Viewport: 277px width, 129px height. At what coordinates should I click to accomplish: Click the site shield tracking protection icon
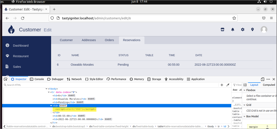click(52, 18)
